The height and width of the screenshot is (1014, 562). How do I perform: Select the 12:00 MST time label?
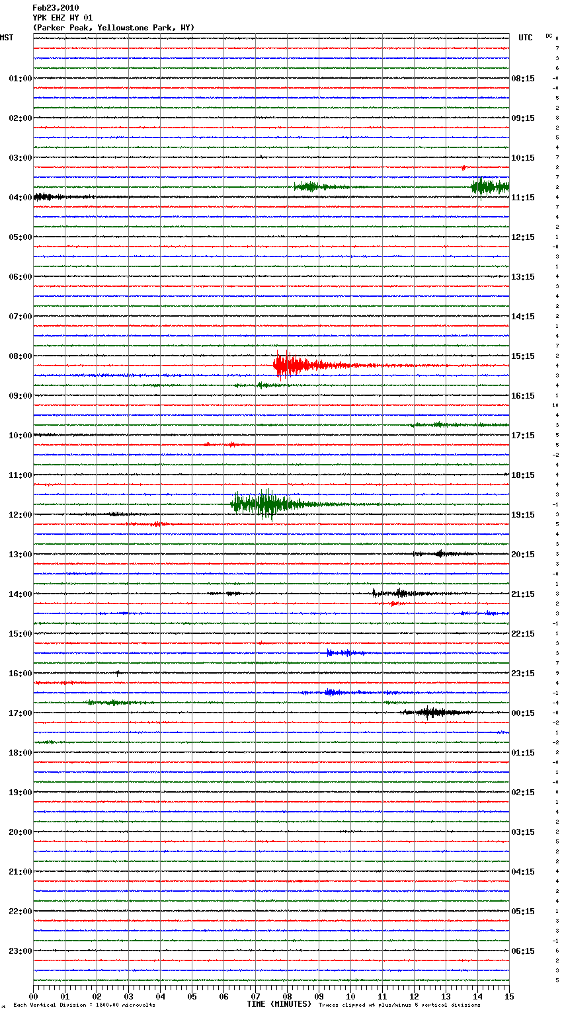(x=20, y=515)
